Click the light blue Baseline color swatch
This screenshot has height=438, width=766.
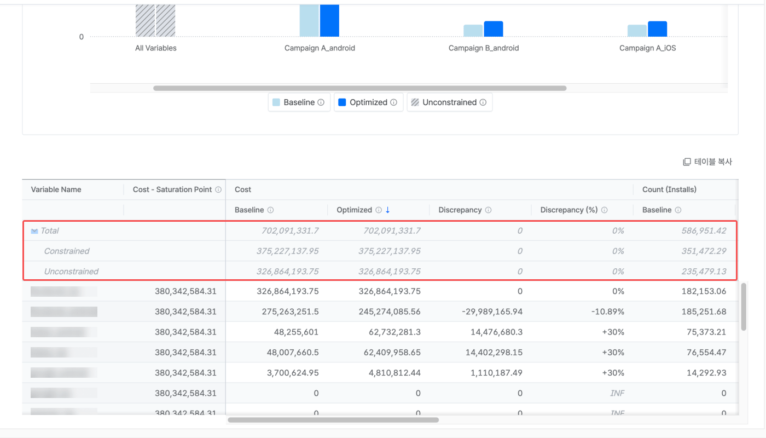click(x=276, y=102)
